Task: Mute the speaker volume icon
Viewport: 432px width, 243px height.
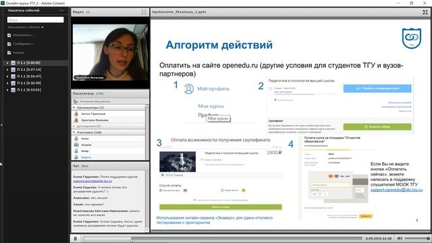Action: (400, 238)
